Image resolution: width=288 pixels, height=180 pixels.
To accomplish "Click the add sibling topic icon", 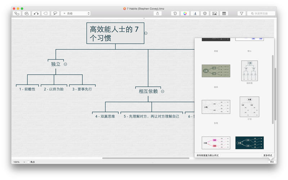I will [x=27, y=13].
